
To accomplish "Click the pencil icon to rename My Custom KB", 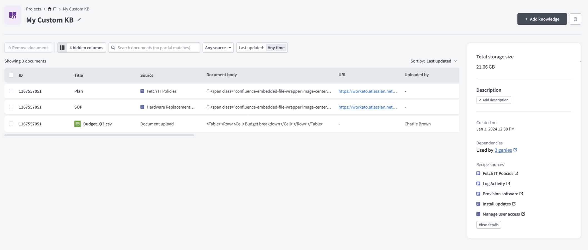I will (x=79, y=19).
